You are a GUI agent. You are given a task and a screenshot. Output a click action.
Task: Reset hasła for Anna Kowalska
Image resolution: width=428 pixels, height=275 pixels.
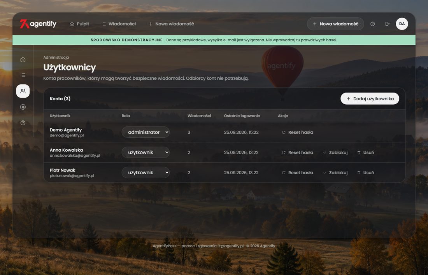pos(298,152)
